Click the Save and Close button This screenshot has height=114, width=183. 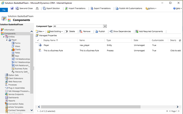pos(24,8)
